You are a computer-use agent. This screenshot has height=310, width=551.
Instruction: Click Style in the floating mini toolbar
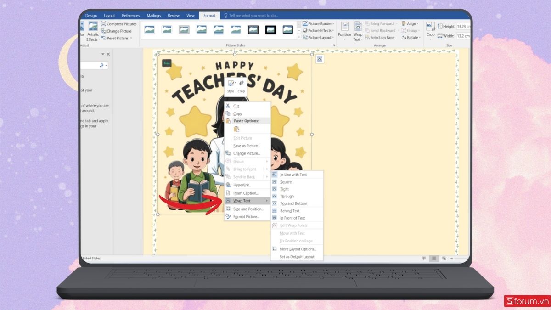[x=231, y=85]
